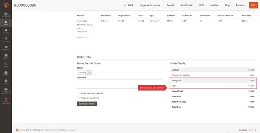Put the order on Hold
This screenshot has height=133, width=260.
click(x=201, y=5)
